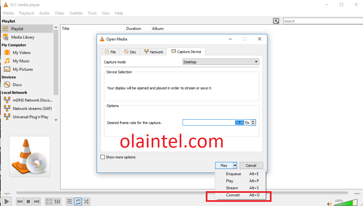This screenshot has height=206, width=363.
Task: Choose Enqueue from the dropdown menu
Action: click(240, 174)
